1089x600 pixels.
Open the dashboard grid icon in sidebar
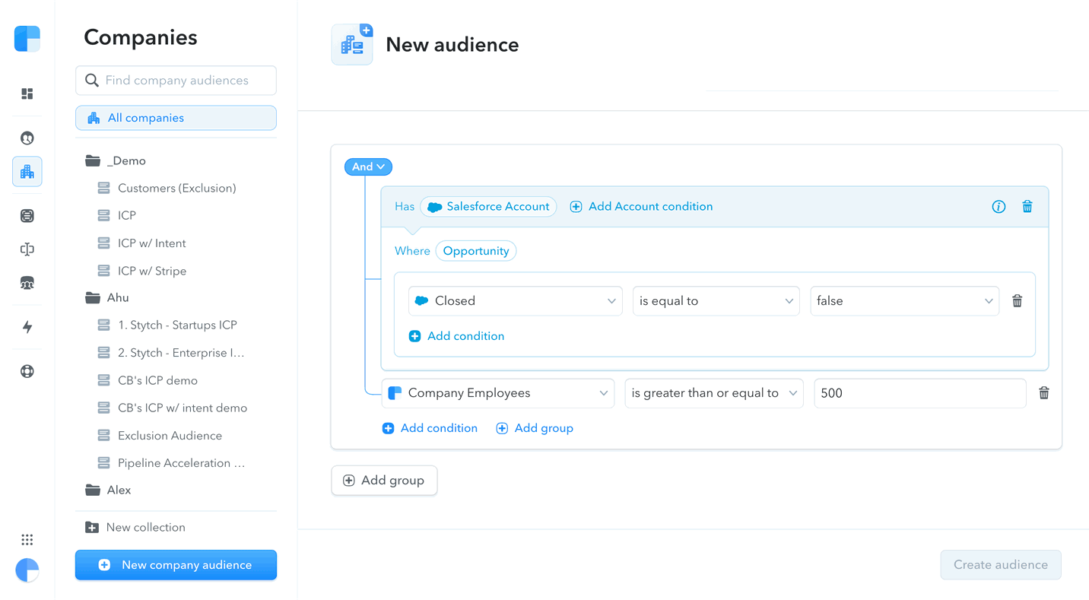[x=27, y=94]
